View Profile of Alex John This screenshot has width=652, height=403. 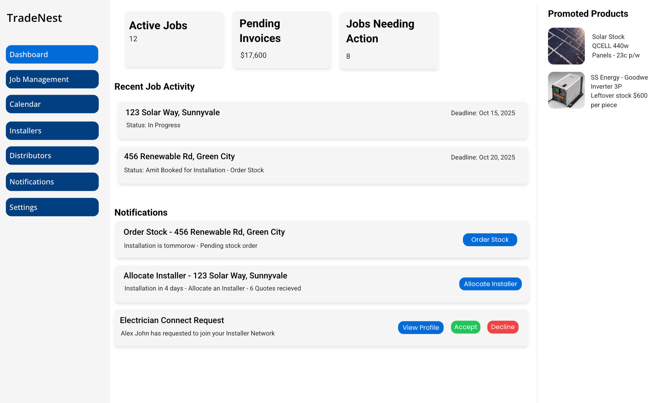(421, 327)
